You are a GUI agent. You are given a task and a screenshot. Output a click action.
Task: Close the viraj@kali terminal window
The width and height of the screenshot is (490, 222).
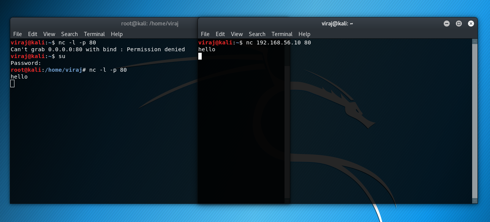tap(471, 24)
